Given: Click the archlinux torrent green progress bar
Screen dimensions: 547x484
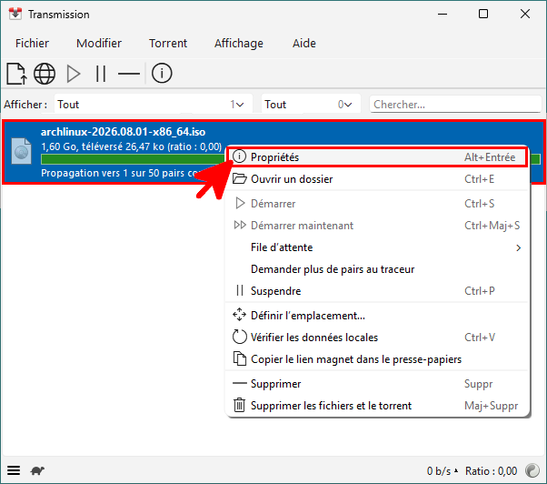Looking at the screenshot, I should [133, 159].
